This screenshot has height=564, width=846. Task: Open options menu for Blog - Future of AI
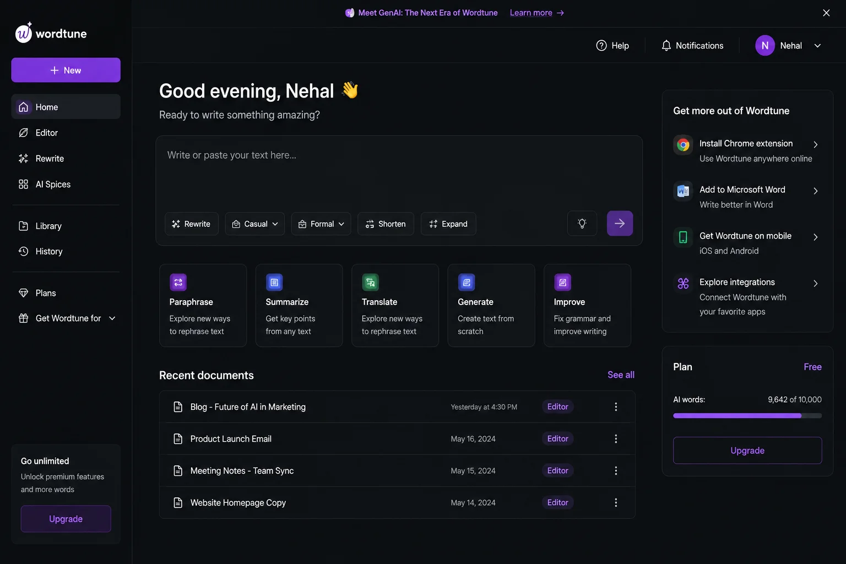tap(616, 407)
